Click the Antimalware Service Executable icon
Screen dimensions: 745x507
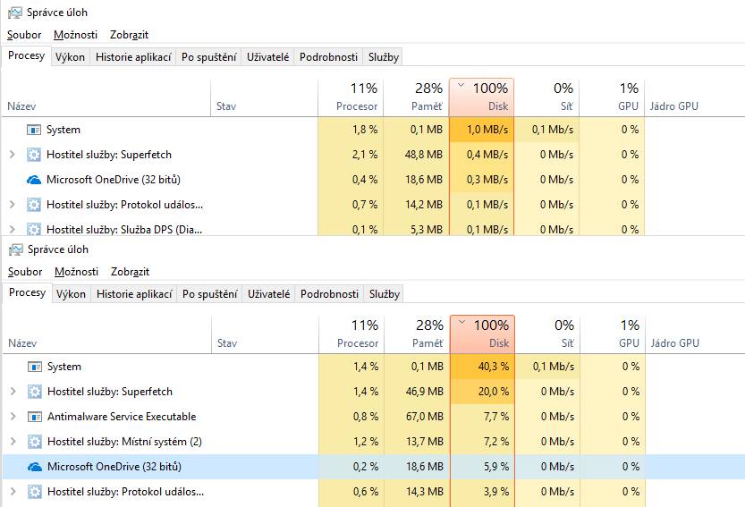(35, 417)
